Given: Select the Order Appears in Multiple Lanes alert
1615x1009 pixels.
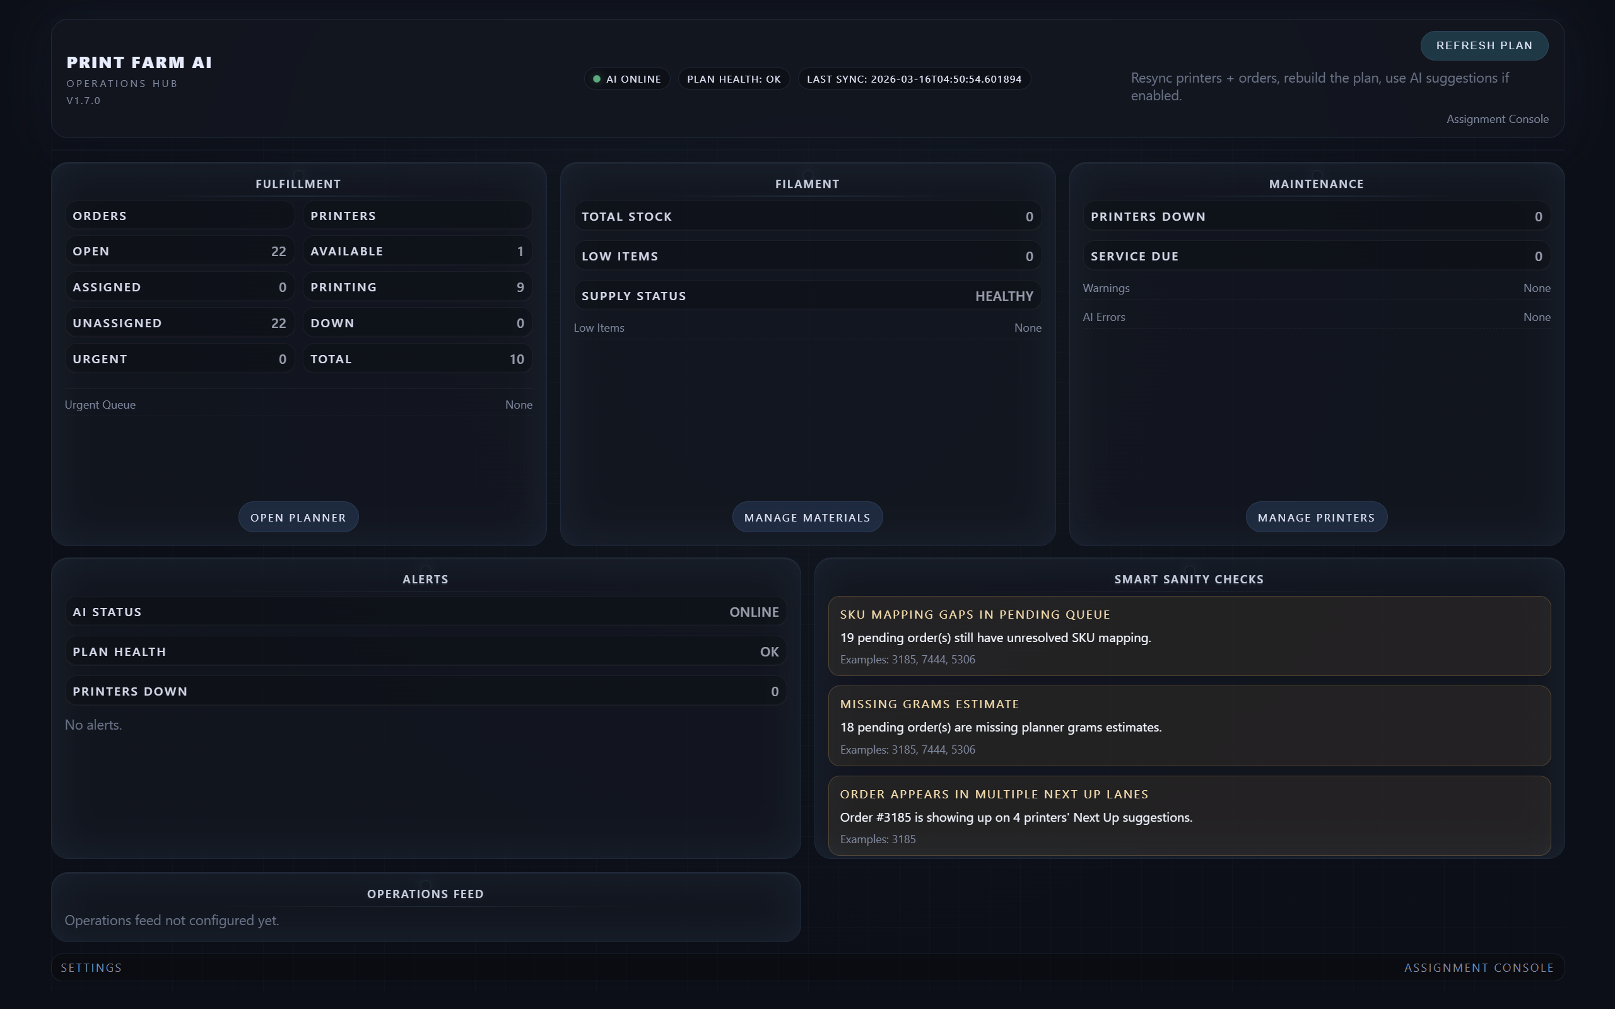Looking at the screenshot, I should point(1189,815).
